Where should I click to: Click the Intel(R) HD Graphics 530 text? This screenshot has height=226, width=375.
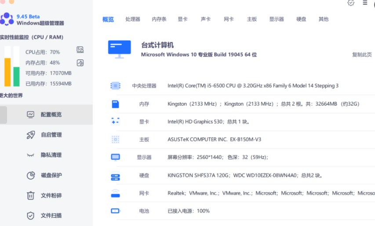[x=208, y=122]
